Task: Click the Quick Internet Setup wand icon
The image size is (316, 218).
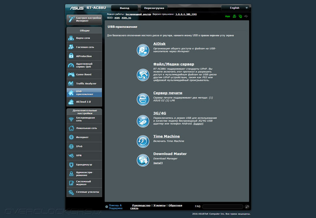Action: [x=72, y=19]
